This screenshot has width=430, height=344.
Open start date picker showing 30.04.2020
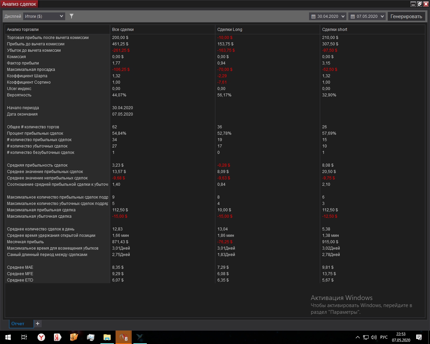[x=328, y=16]
